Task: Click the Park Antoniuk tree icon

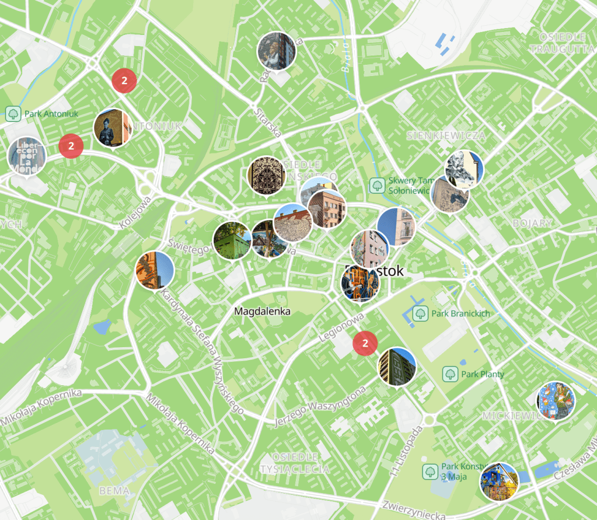Action: pos(13,114)
